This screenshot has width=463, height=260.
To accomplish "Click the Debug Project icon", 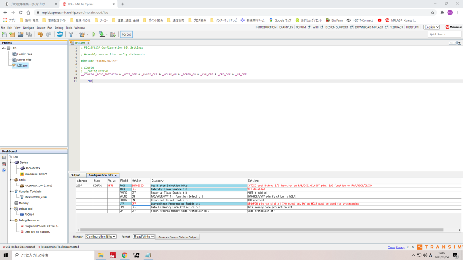I will (113, 34).
